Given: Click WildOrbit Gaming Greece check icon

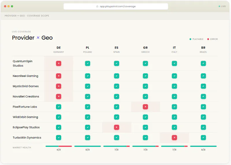Looking at the screenshot, I should pyautogui.click(x=146, y=117).
